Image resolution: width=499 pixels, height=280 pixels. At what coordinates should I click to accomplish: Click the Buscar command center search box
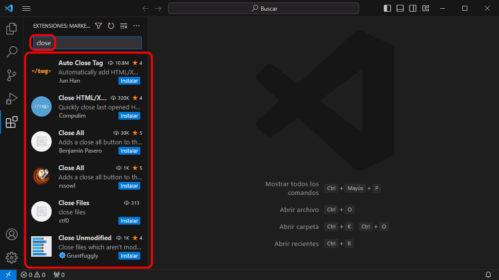coord(264,8)
